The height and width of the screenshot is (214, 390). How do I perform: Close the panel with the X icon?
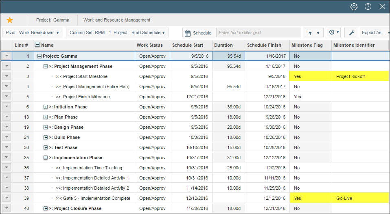(382, 6)
